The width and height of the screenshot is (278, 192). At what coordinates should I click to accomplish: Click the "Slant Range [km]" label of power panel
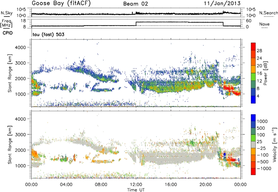(10, 73)
